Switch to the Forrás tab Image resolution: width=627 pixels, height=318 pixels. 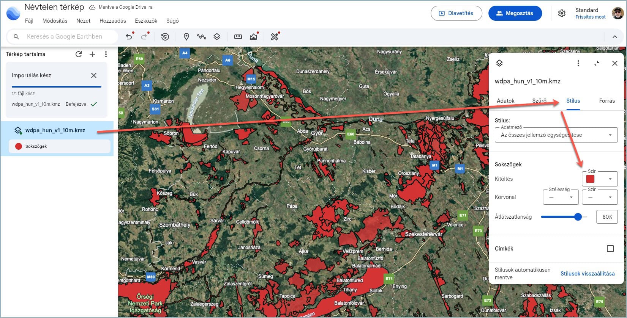[607, 101]
